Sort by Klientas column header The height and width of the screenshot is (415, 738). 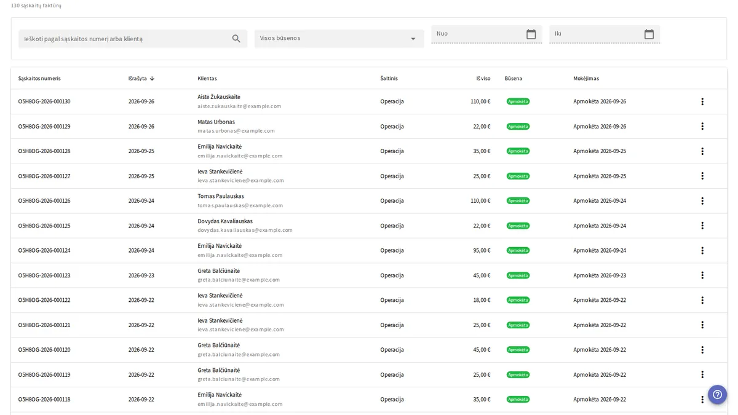207,79
